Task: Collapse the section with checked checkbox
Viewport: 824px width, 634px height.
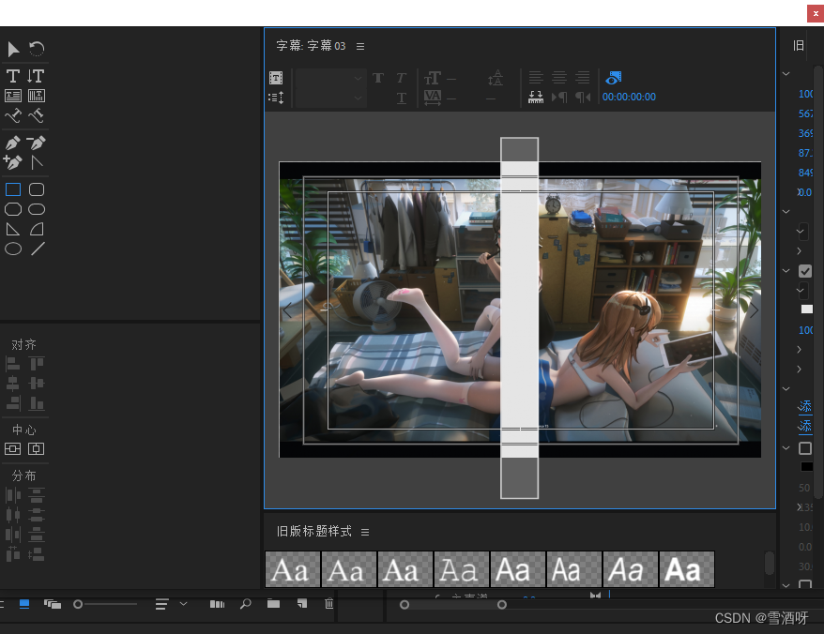Action: pyautogui.click(x=786, y=271)
